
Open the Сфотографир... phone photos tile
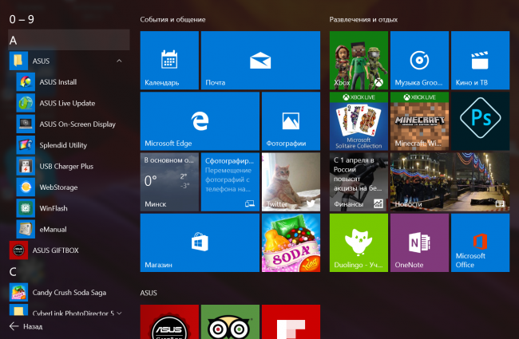(x=230, y=182)
